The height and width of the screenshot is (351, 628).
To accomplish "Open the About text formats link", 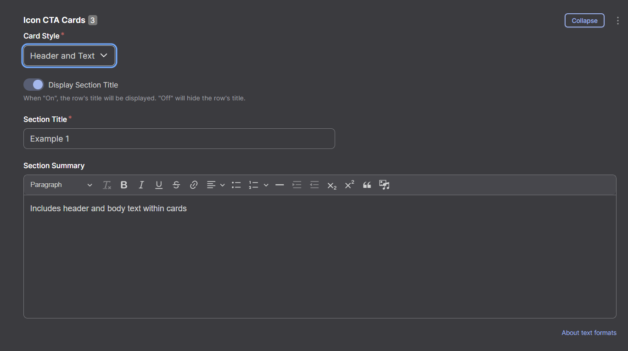I will coord(589,333).
